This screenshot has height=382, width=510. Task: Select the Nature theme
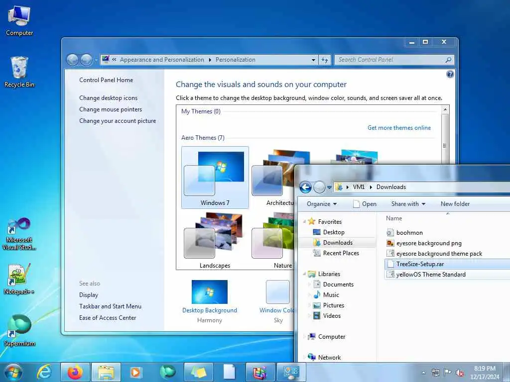click(x=272, y=240)
